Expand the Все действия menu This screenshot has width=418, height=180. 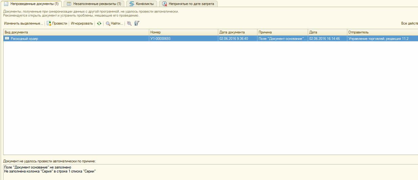[x=409, y=24]
